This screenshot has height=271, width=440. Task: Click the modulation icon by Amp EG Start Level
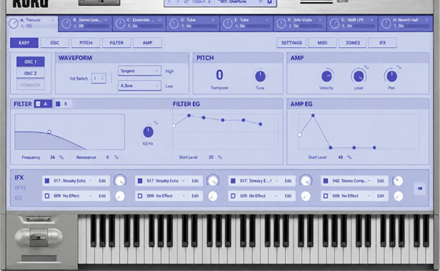click(x=349, y=157)
